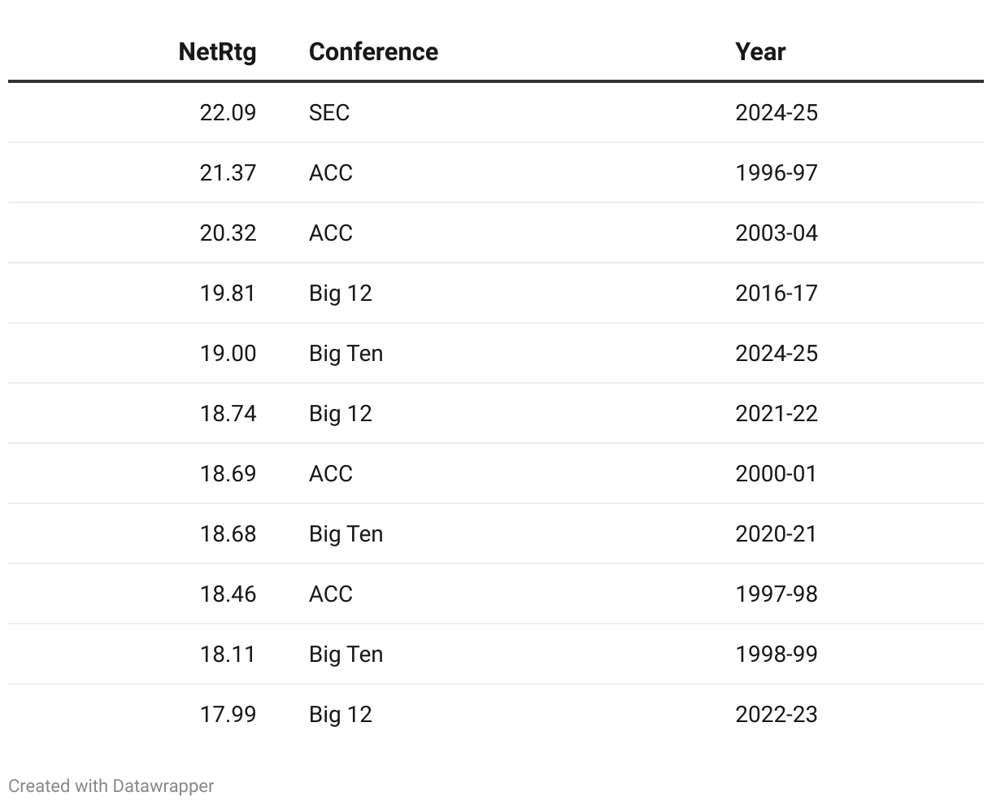Image resolution: width=992 pixels, height=805 pixels.
Task: Select the 2000-01 year cell
Action: [x=777, y=473]
